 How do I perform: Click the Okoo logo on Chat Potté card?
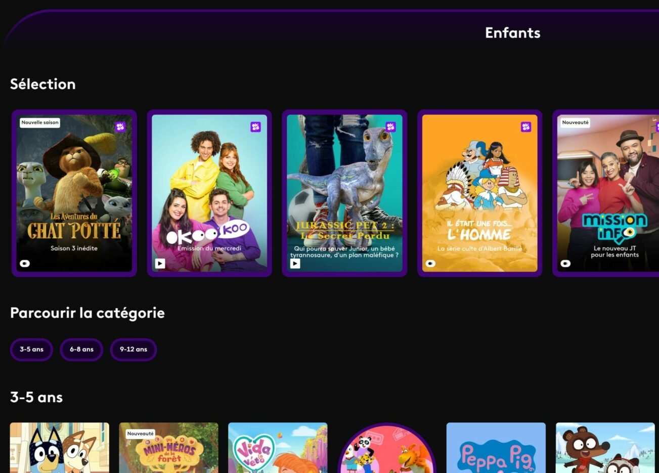point(120,126)
